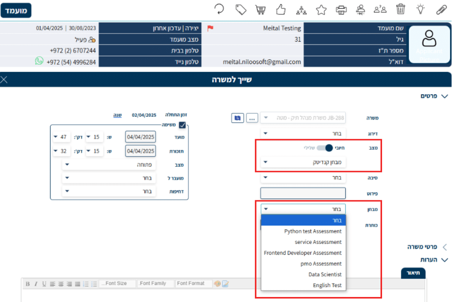This screenshot has width=453, height=302.
Task: Open the tag icon in top toolbar
Action: [241, 10]
